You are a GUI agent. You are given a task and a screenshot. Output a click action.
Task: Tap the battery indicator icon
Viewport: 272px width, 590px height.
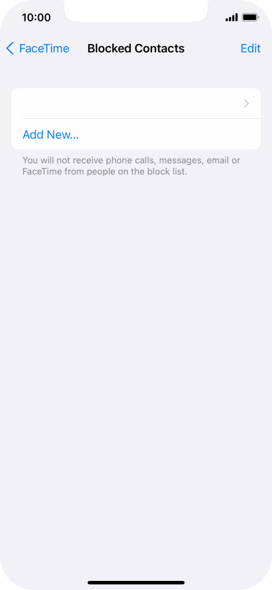pos(250,17)
